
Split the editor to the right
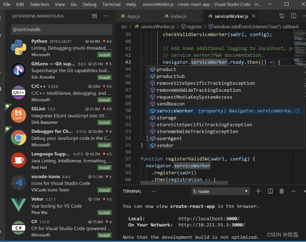tap(294, 16)
